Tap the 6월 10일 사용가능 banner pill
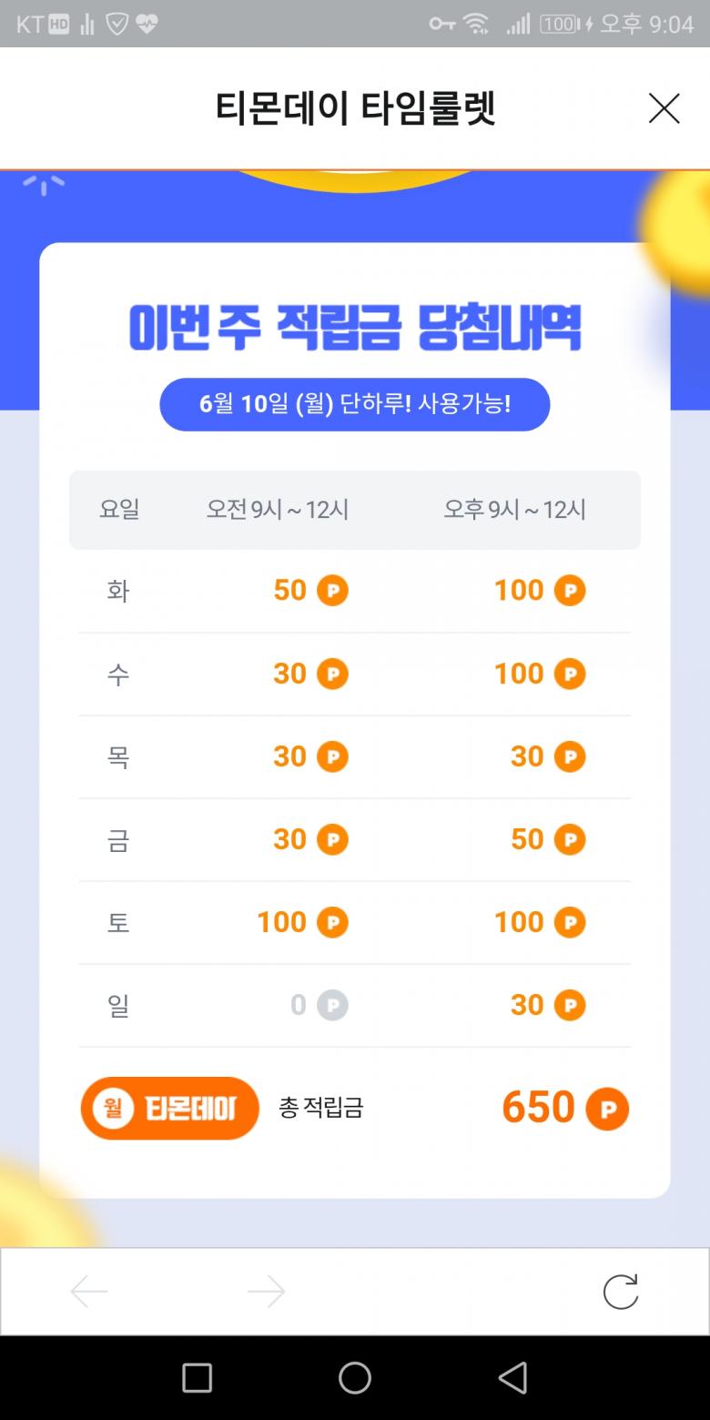The image size is (710, 1420). [x=355, y=404]
